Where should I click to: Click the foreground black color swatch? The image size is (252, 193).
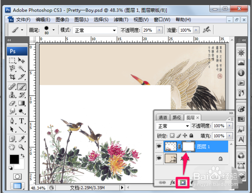pyautogui.click(x=14, y=159)
